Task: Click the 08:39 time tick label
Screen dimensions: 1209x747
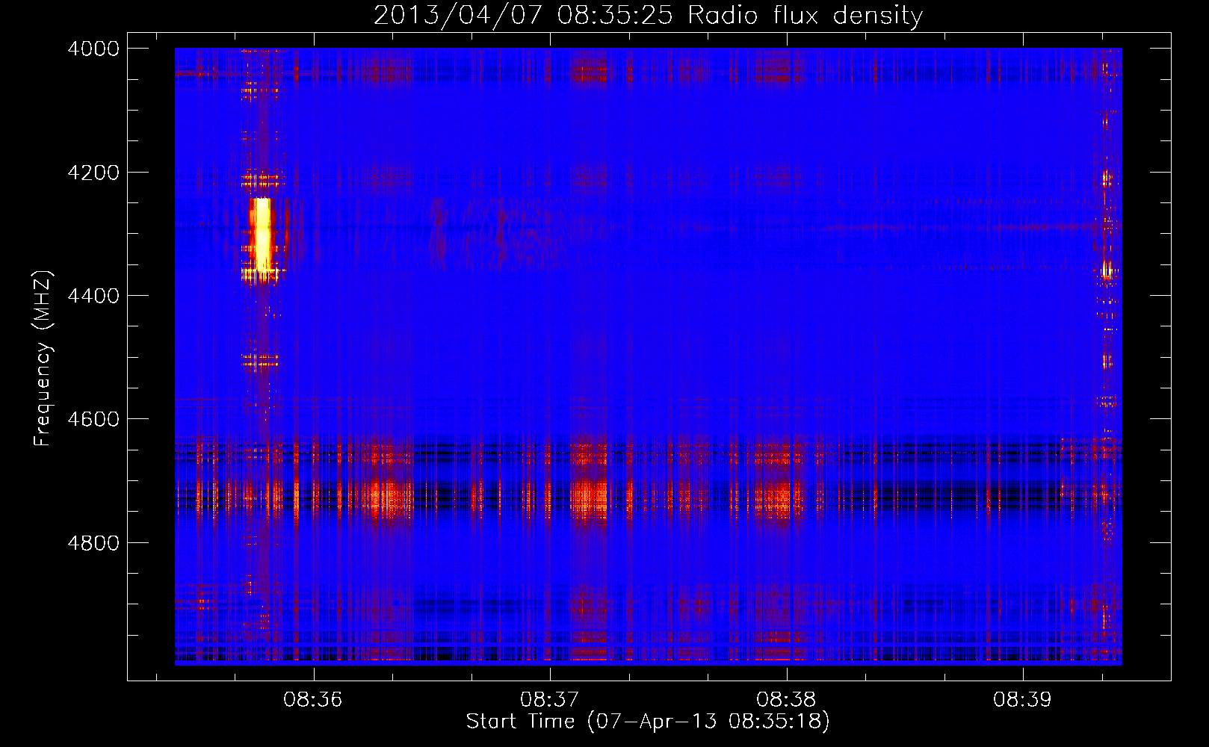Action: click(1022, 700)
